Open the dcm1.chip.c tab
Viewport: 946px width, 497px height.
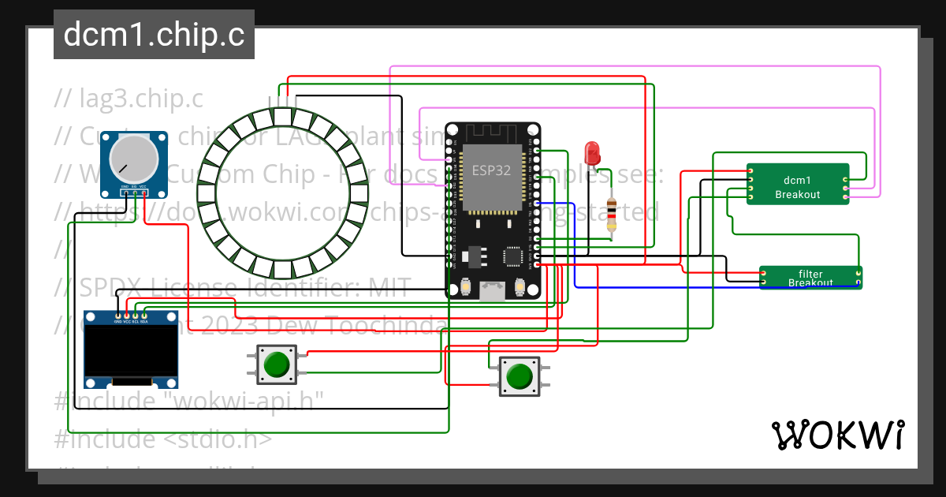[x=154, y=34]
